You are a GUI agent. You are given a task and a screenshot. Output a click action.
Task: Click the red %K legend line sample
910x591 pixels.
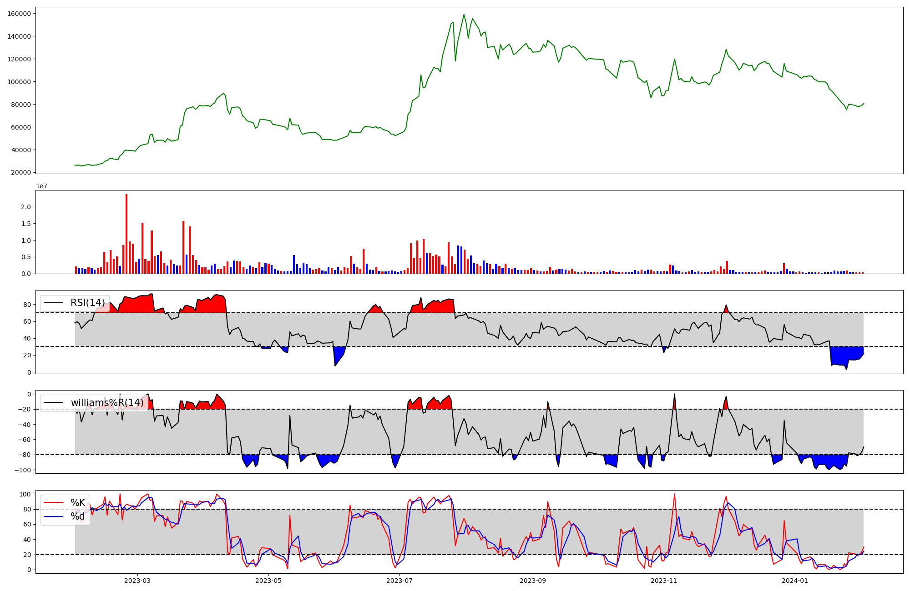(54, 503)
